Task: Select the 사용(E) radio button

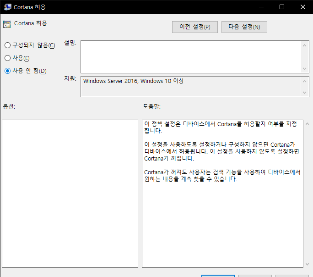Action: click(x=8, y=58)
